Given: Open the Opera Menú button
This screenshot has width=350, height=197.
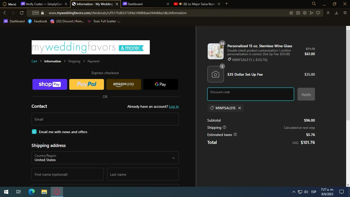Looking at the screenshot, I should point(9,4).
